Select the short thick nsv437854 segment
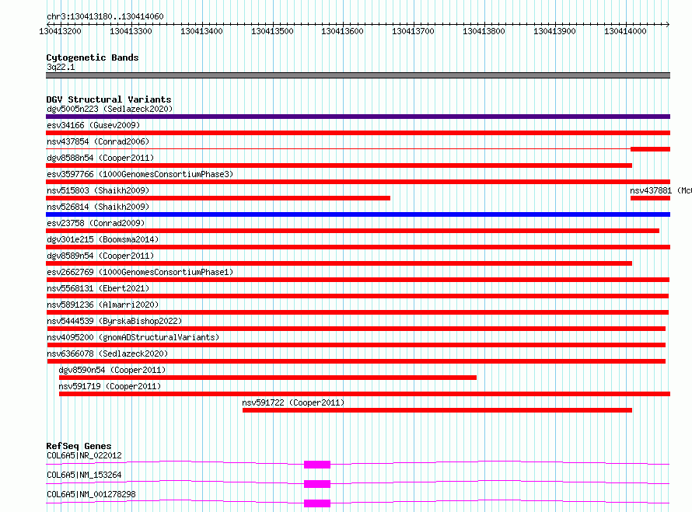 650,149
